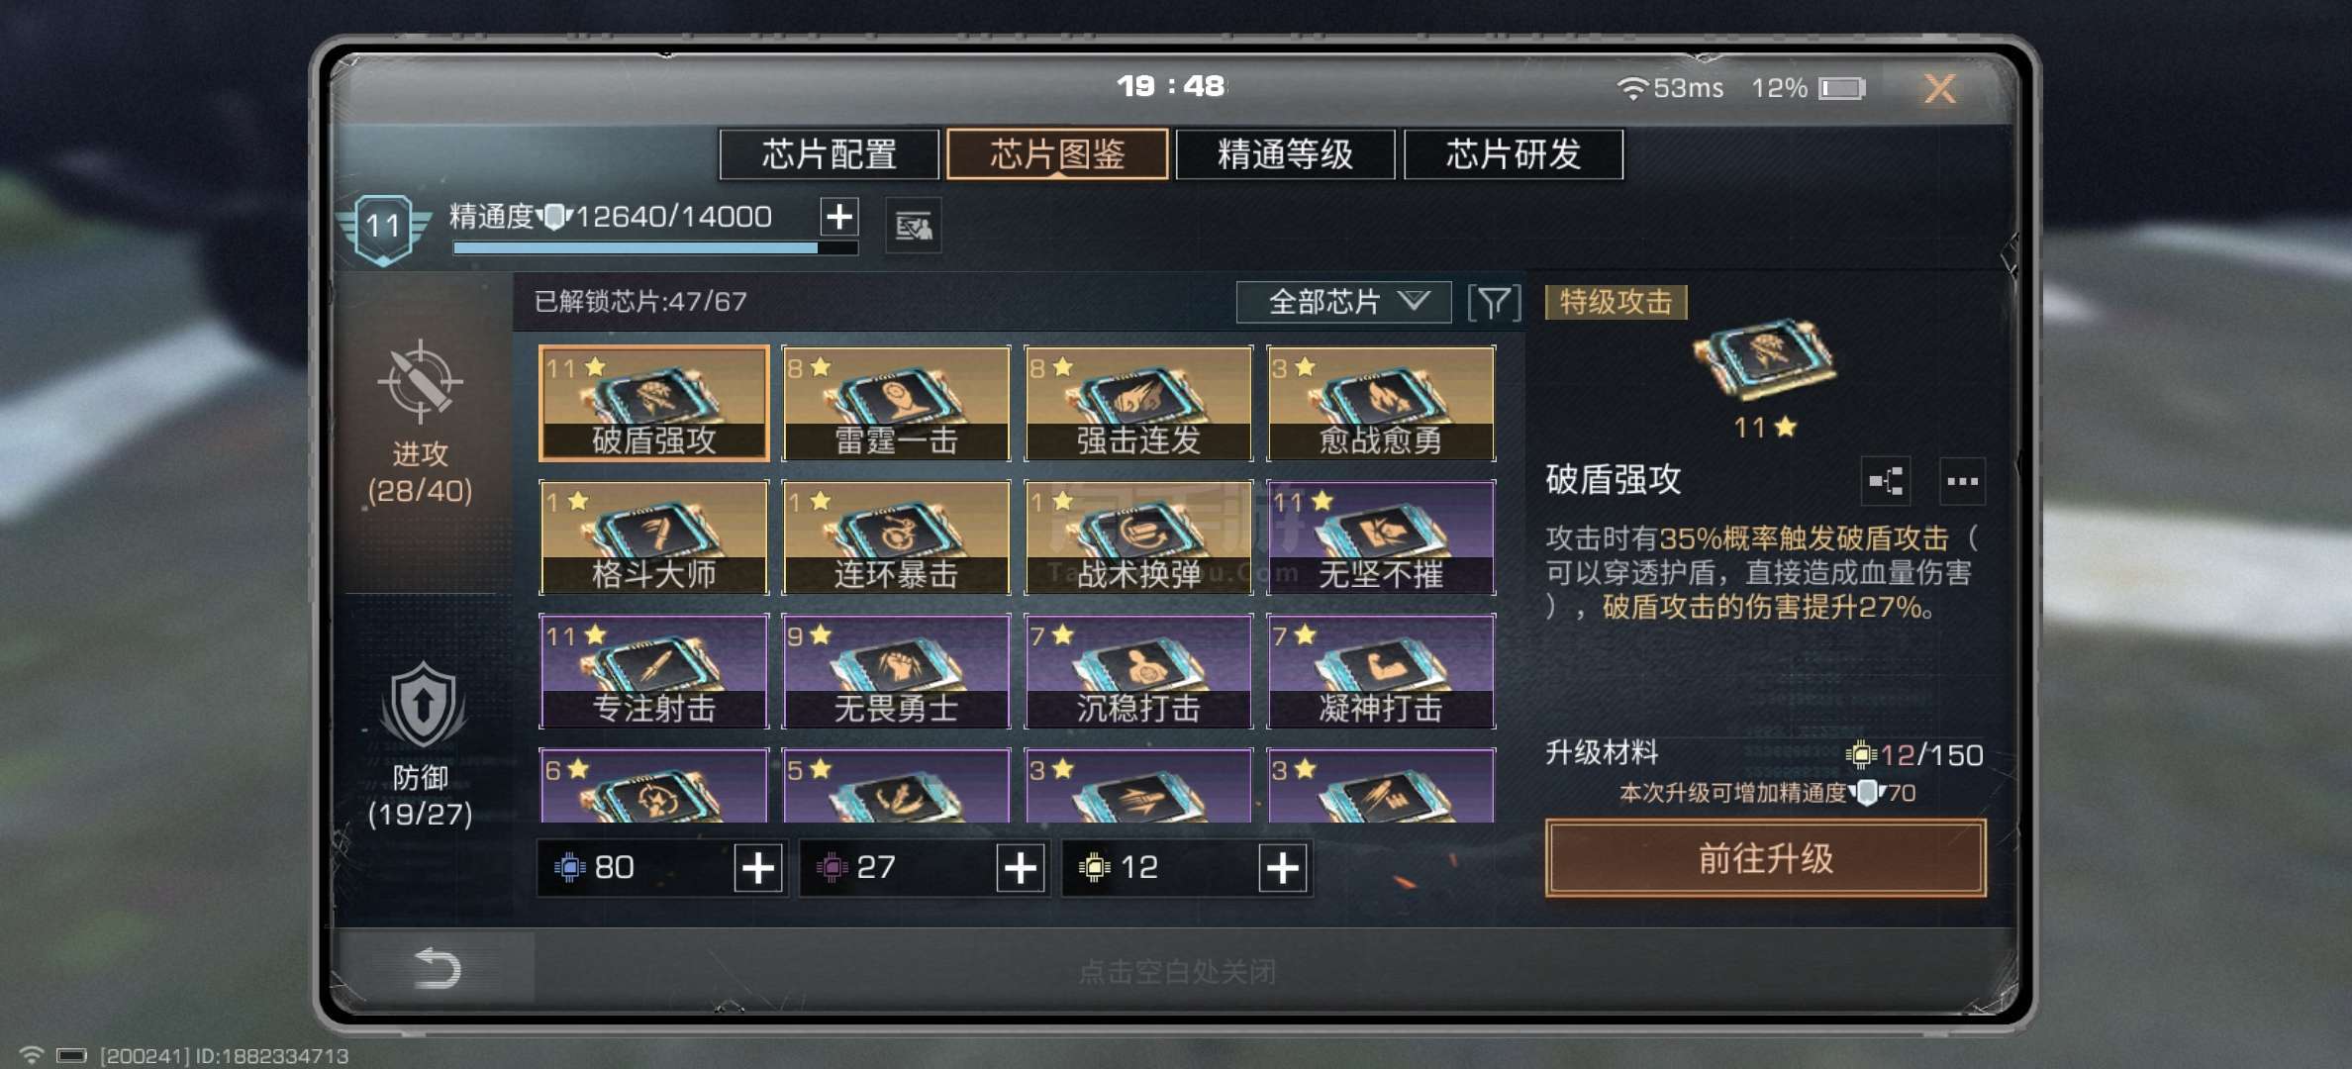
Task: Close the panel with the orange X
Action: [1940, 89]
